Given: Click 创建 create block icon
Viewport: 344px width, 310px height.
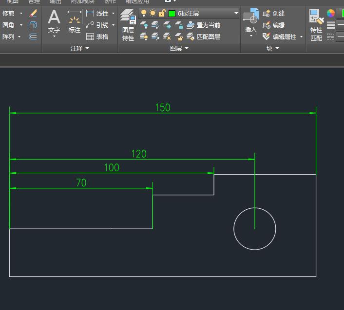Looking at the screenshot, I should pyautogui.click(x=267, y=13).
